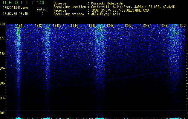
Task: Click the 1842 time marker
Action: (x=38, y=26)
